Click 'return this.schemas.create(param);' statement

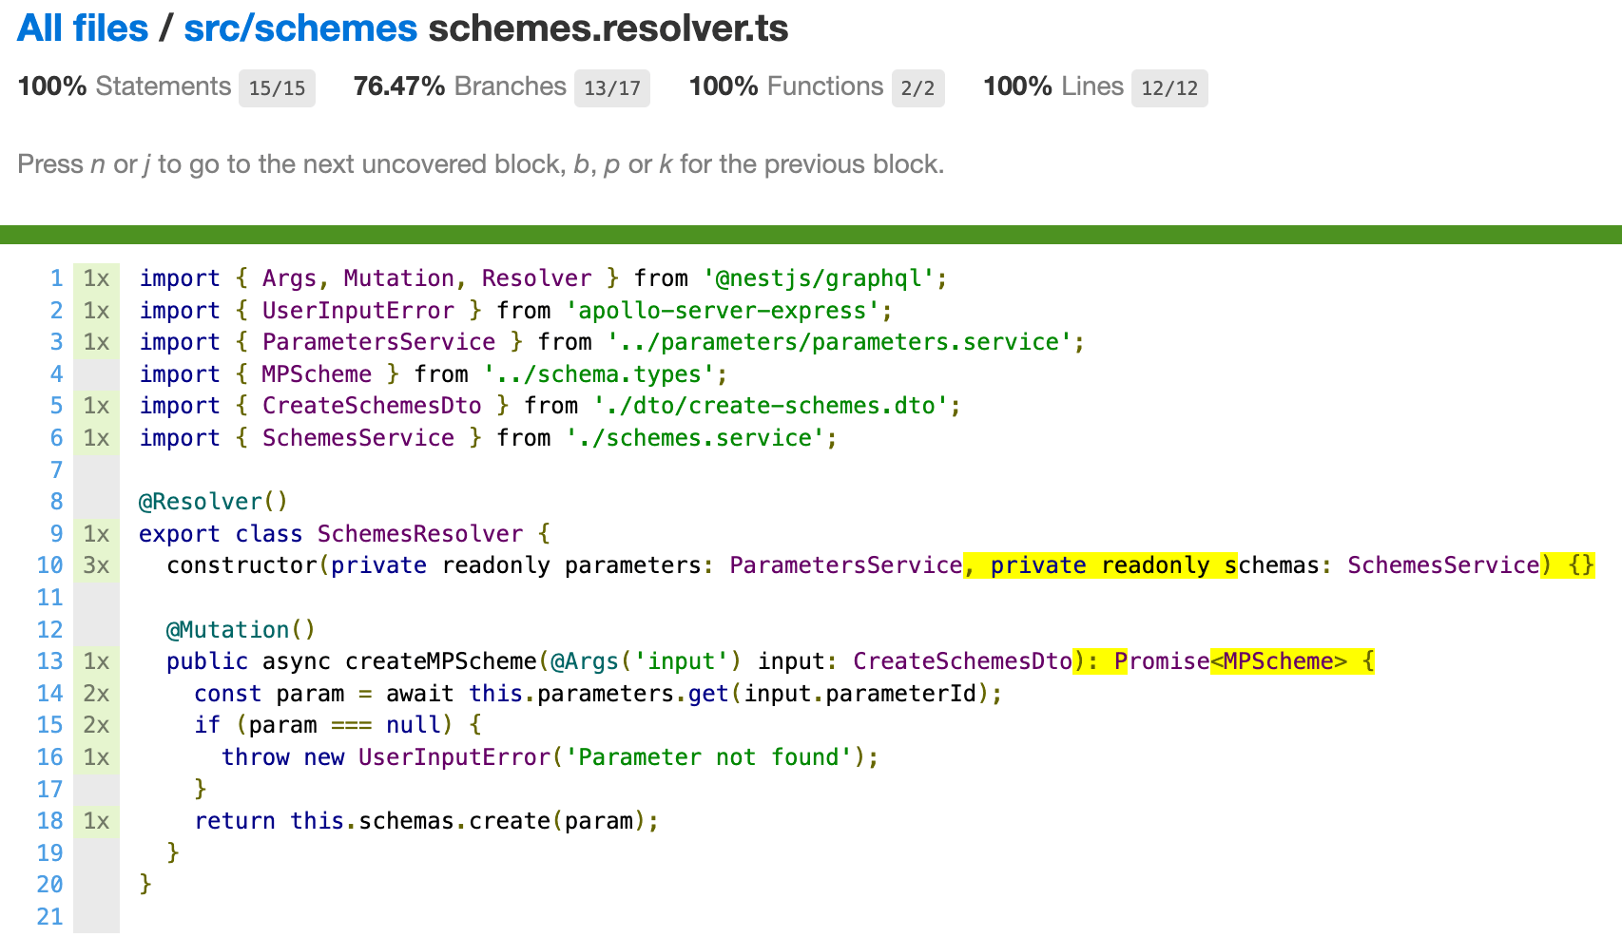coord(427,821)
